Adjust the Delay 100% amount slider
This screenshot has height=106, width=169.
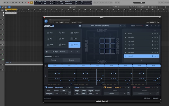coord(84,94)
